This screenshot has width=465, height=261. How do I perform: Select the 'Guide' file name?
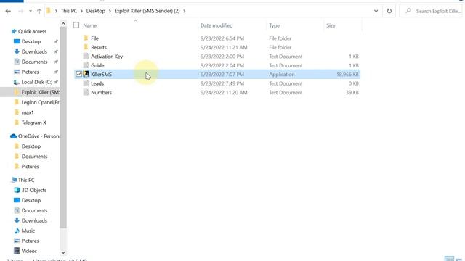tap(97, 65)
